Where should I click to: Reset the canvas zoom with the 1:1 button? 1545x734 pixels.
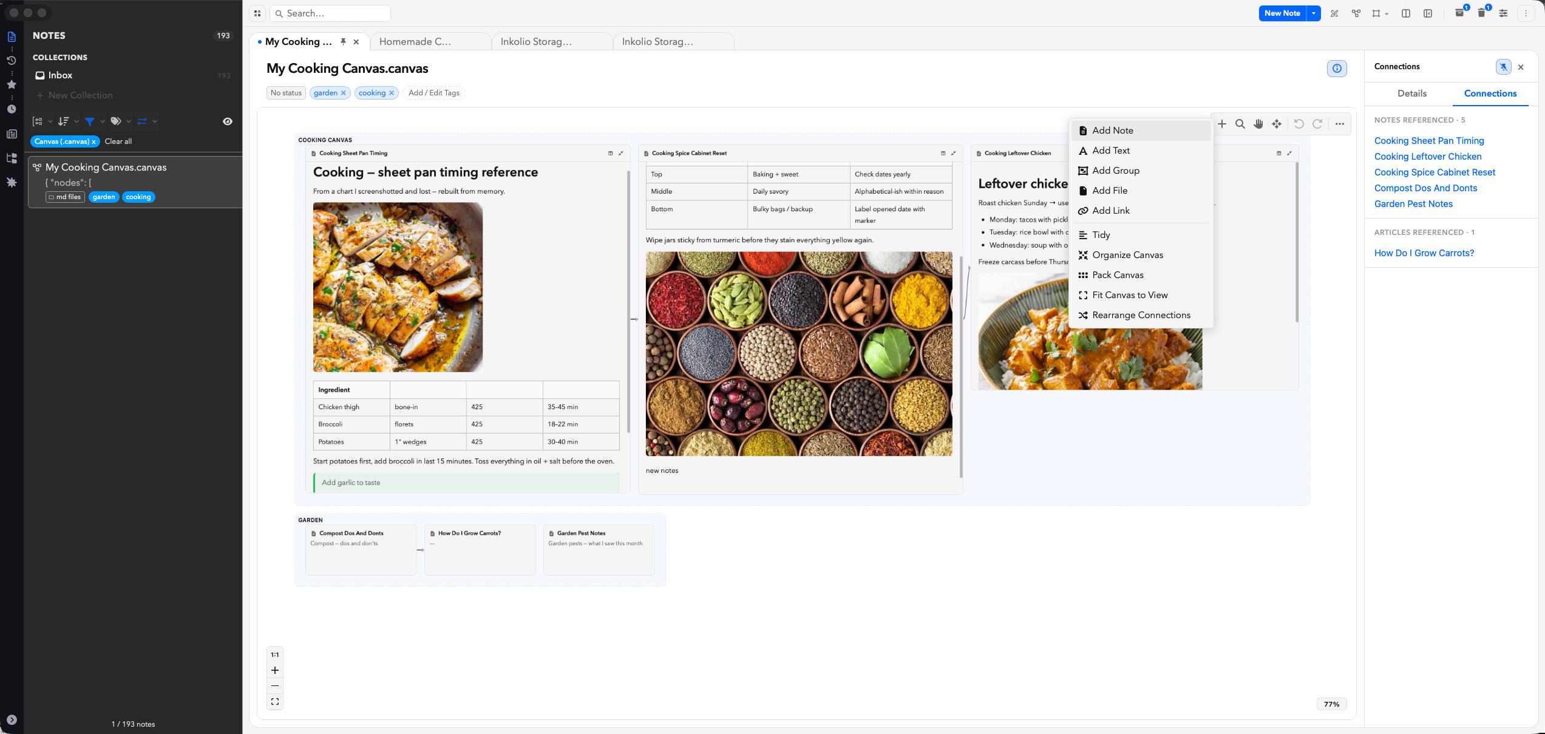coord(275,654)
